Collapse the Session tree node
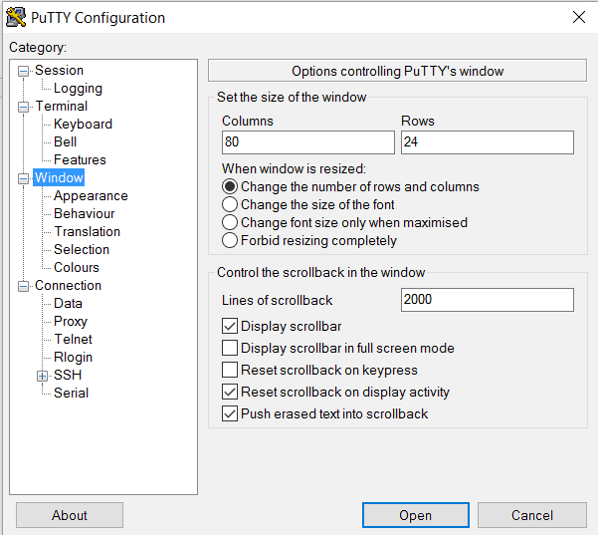Screen dimensions: 598x535 tap(24, 71)
